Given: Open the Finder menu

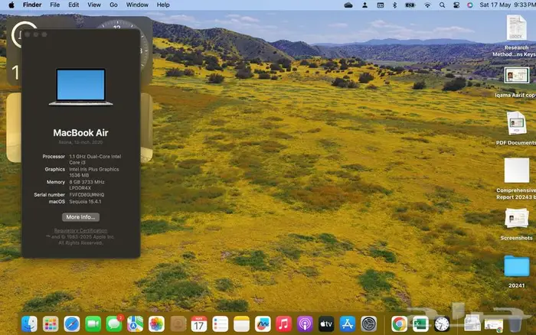Looking at the screenshot, I should [x=32, y=5].
